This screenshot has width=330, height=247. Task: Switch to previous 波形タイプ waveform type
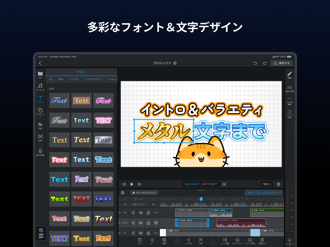tap(125, 205)
